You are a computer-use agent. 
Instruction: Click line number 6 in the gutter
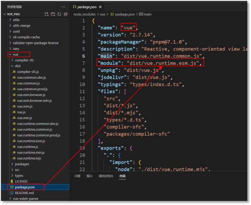point(84,56)
